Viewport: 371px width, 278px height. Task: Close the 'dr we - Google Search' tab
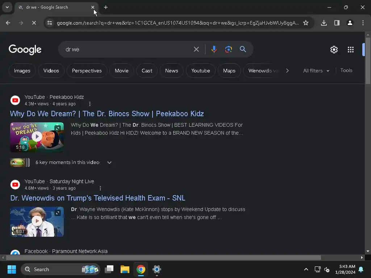[93, 7]
